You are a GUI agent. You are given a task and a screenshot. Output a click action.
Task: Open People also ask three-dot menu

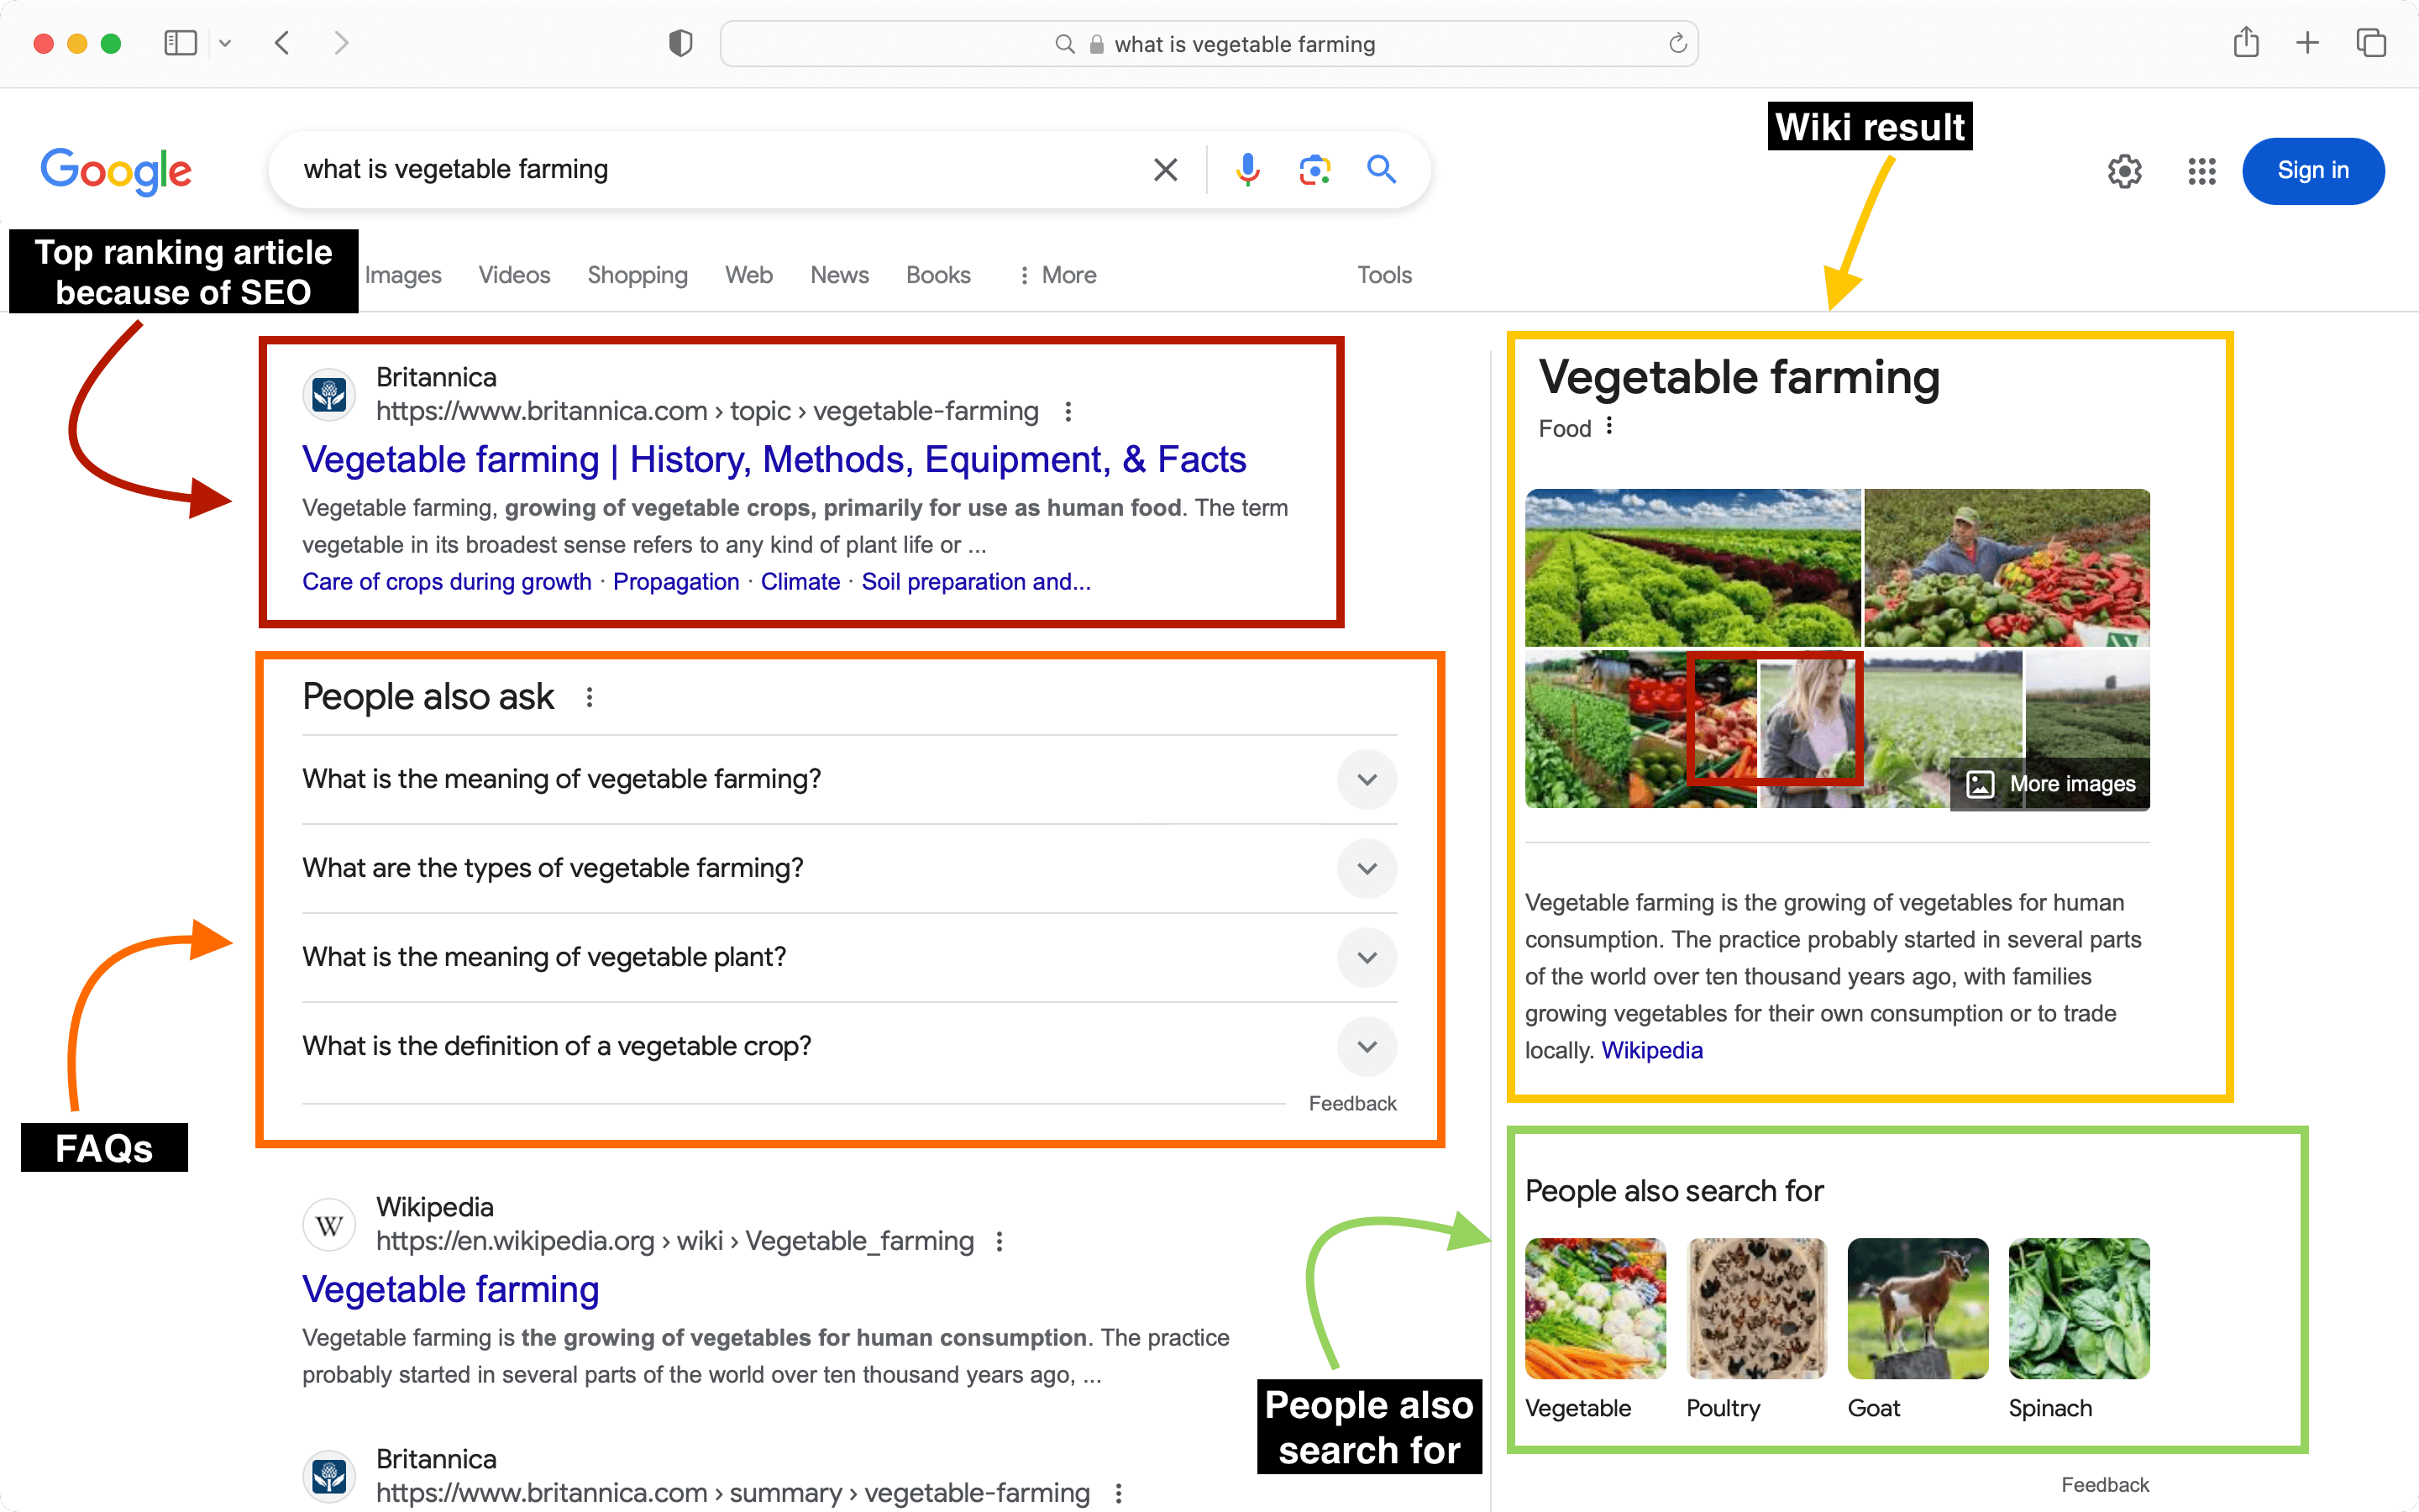590,697
